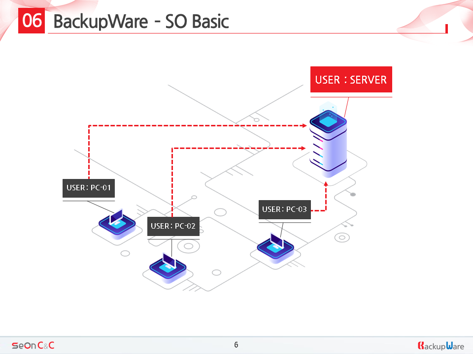Click the red 06 slide number box

click(x=32, y=21)
